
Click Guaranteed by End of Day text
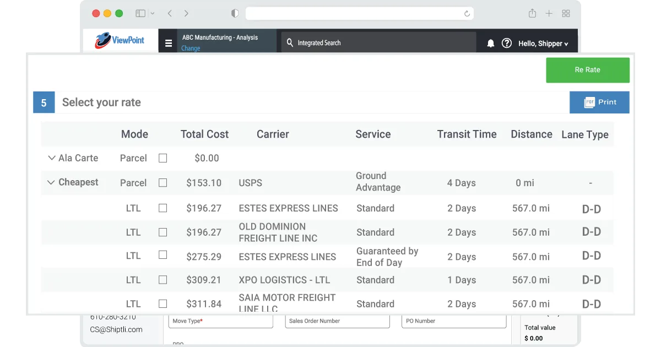coord(387,257)
